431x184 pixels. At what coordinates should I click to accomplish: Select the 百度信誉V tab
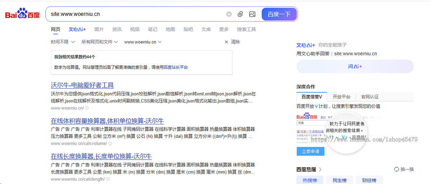click(312, 97)
